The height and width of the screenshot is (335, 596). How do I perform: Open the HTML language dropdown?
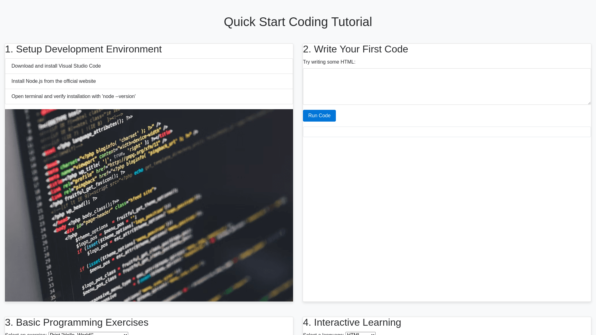point(360,333)
